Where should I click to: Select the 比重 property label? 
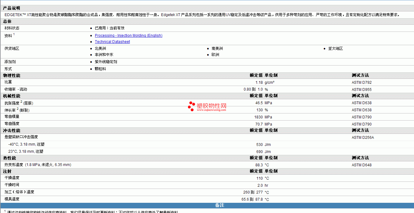[x=8, y=82]
